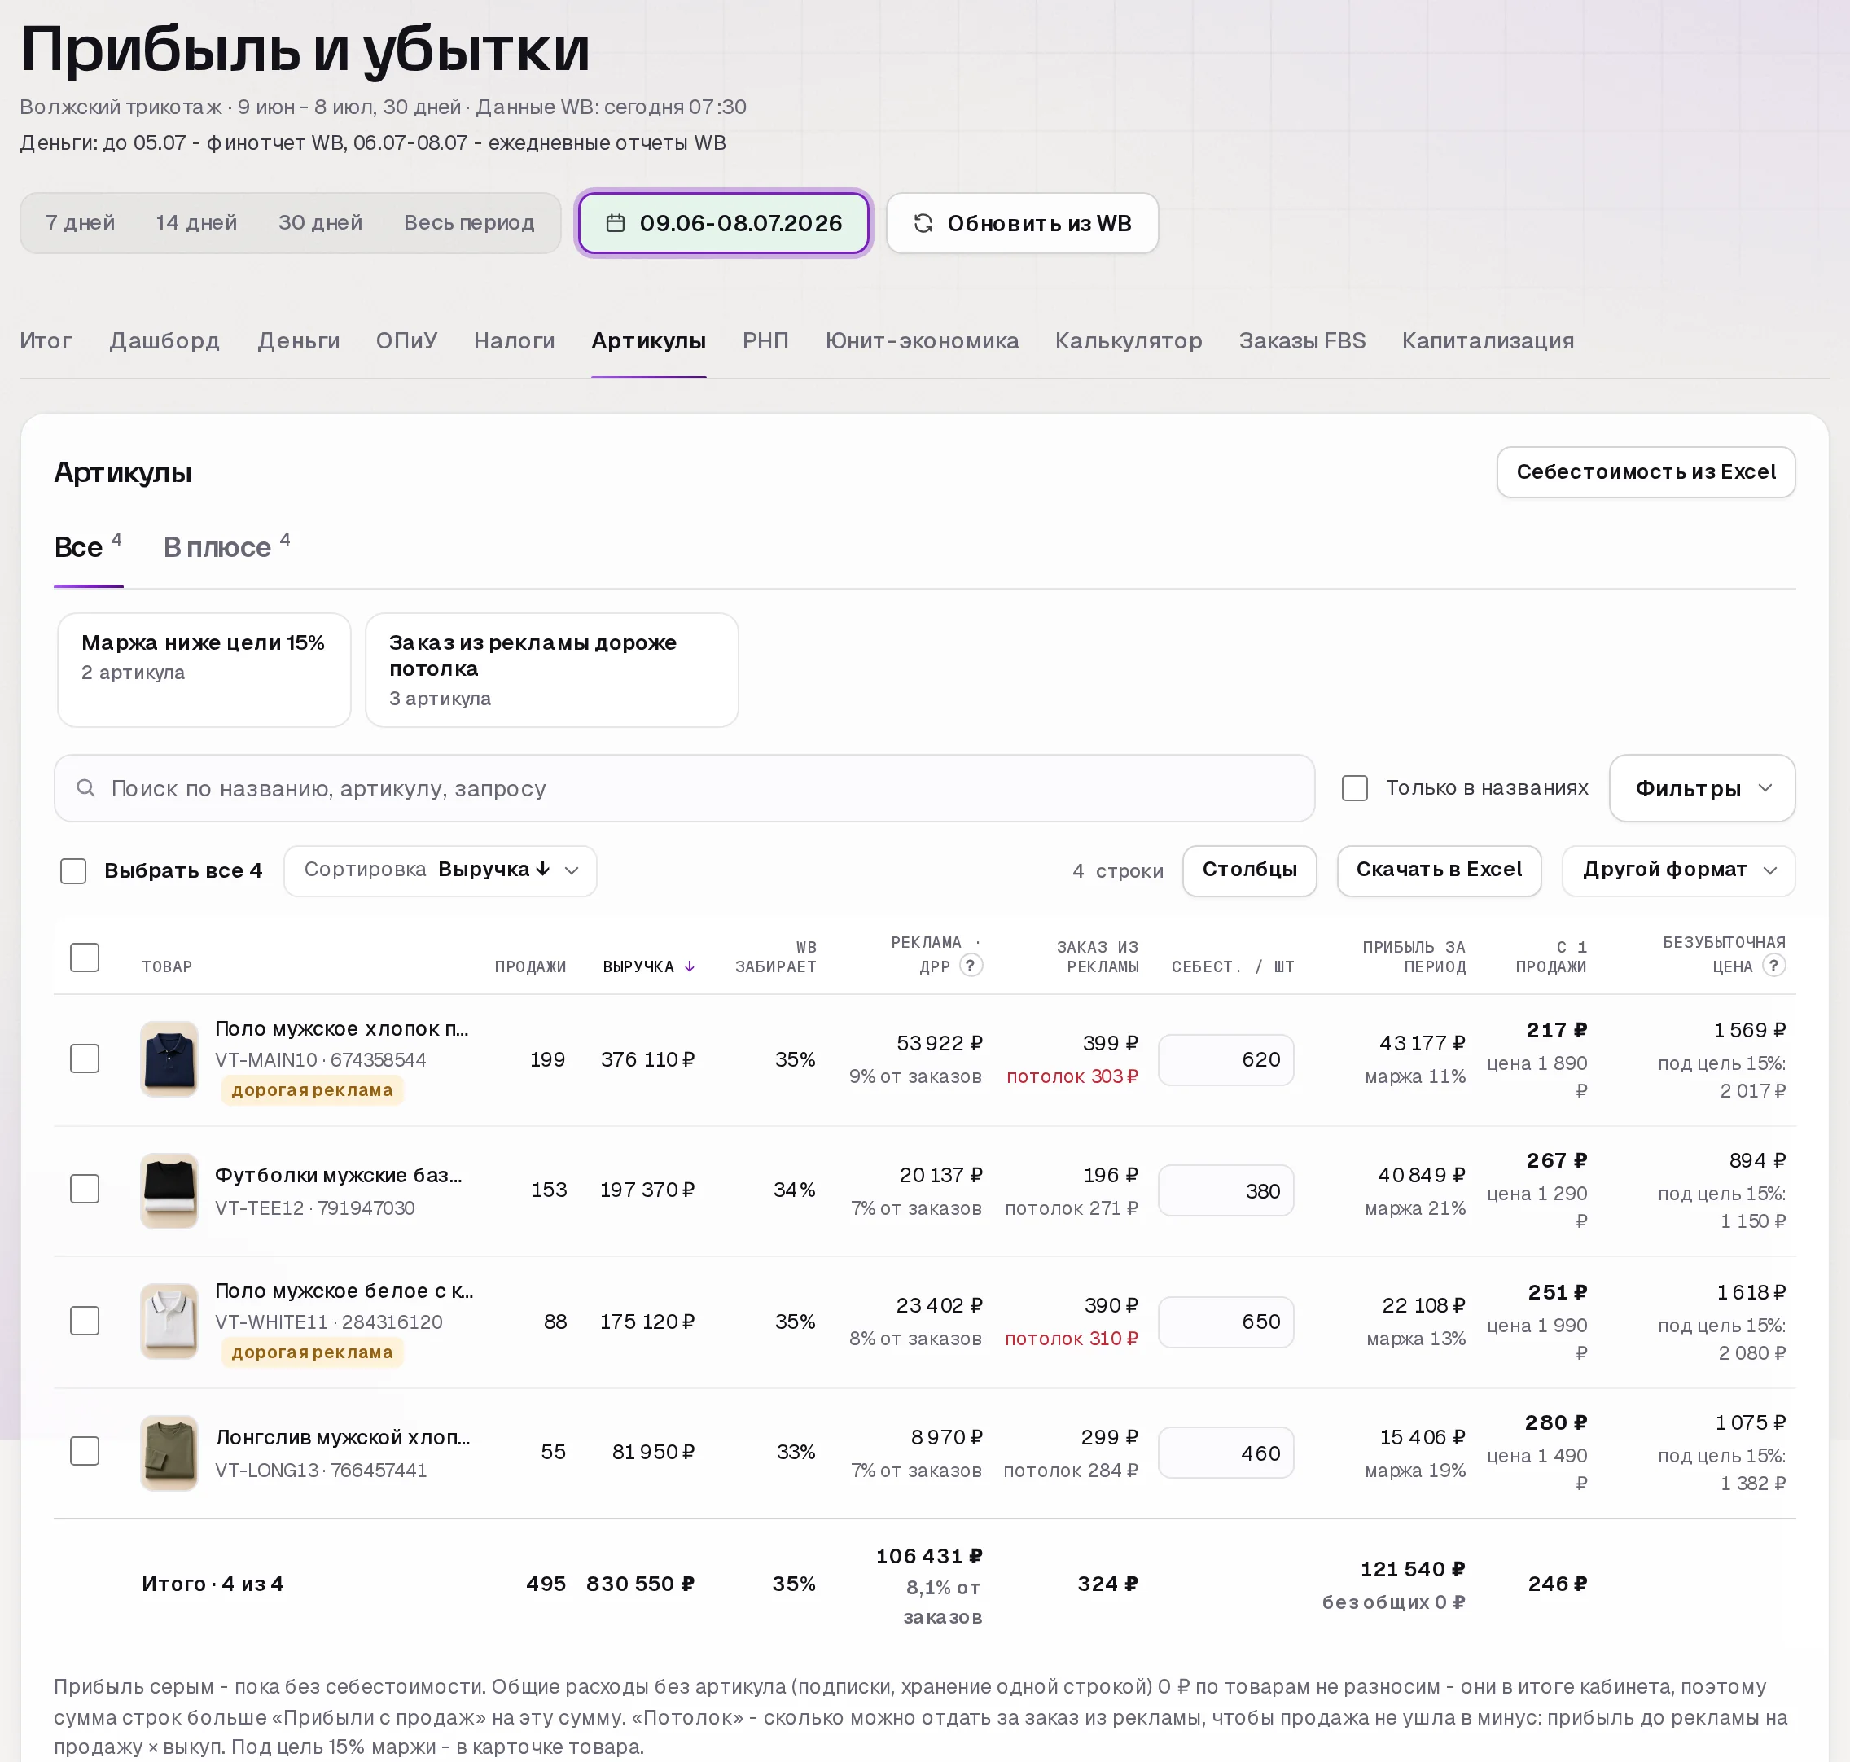Edit the cost field with value 380
The width and height of the screenshot is (1850, 1762).
pyautogui.click(x=1225, y=1190)
